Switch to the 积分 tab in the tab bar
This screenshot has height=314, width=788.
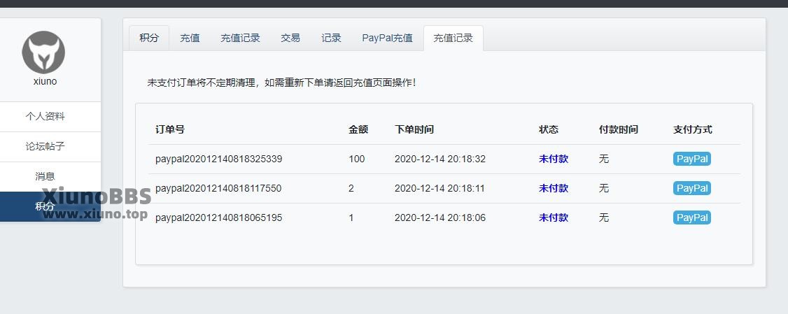[x=149, y=38]
